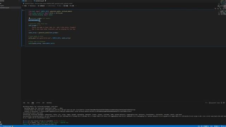Select the folder above barkdemo.ipynb in Explorer
Viewport: 226px width, 127px height.
tap(2, 6)
